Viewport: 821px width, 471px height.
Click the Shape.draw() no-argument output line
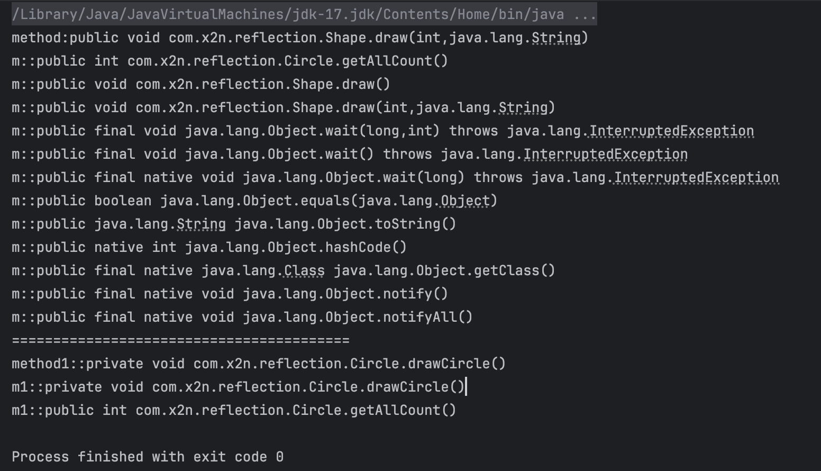tap(201, 84)
